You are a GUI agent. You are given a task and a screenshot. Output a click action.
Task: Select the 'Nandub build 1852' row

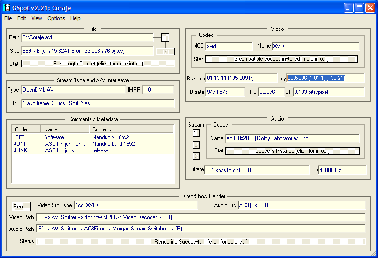93,144
